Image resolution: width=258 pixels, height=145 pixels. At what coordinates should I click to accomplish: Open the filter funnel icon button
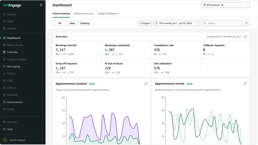(x=246, y=23)
